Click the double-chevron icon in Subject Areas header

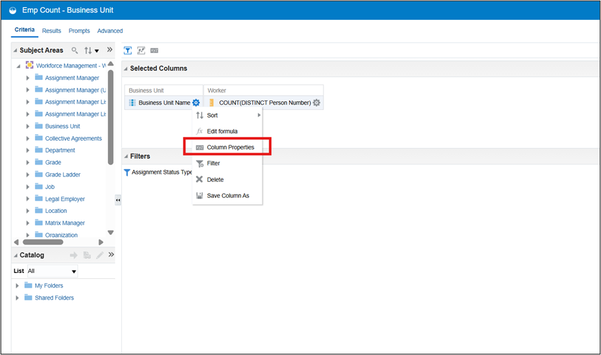click(110, 50)
